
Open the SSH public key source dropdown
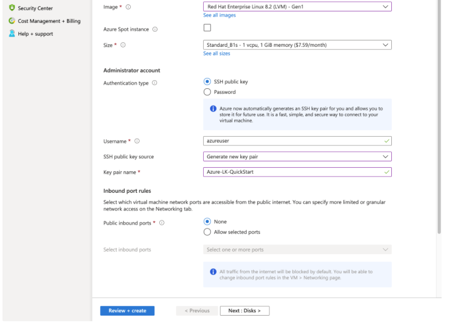(297, 156)
